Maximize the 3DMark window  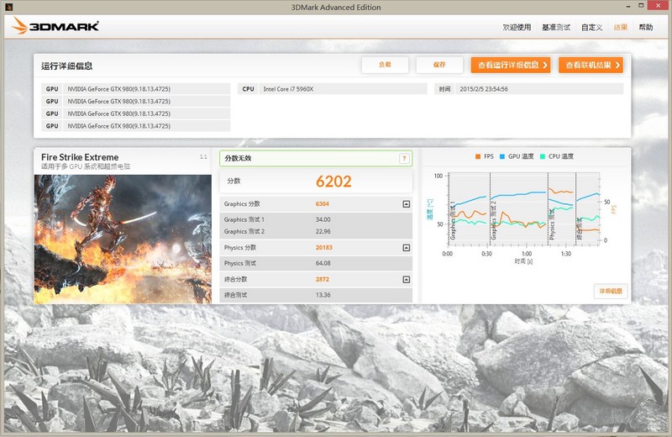[641, 6]
